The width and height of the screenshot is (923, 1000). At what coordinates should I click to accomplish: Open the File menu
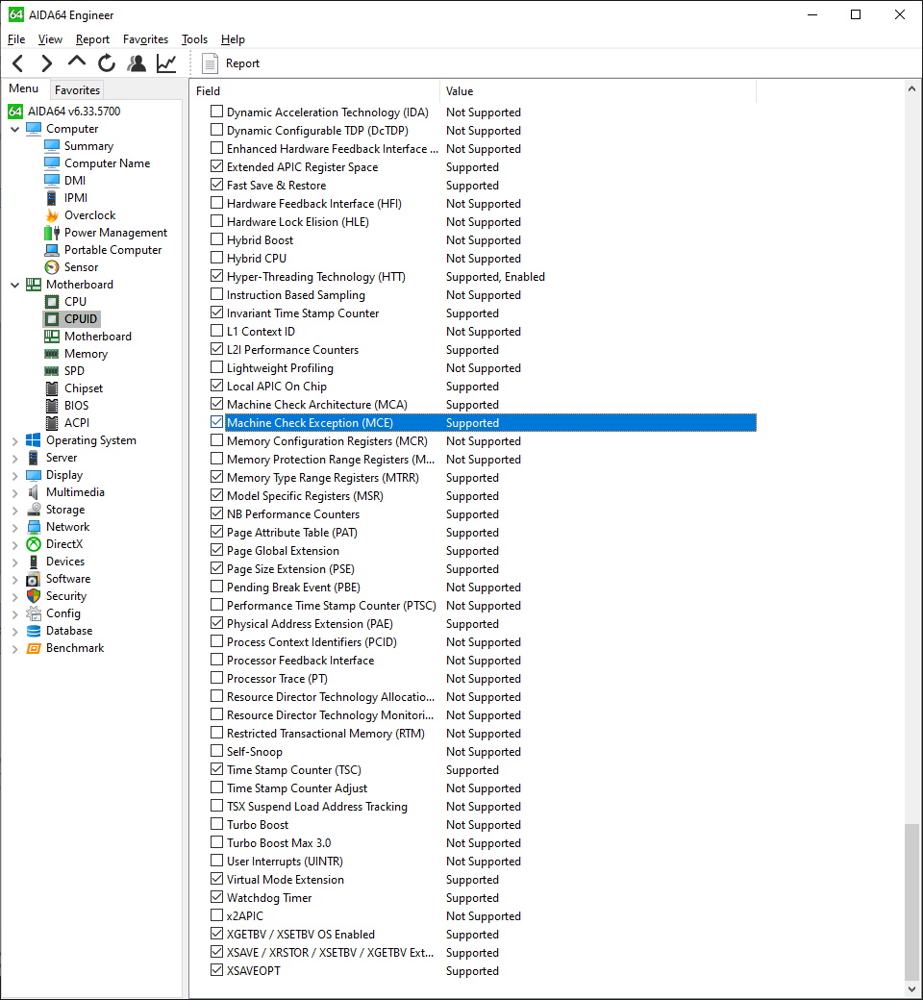(16, 39)
